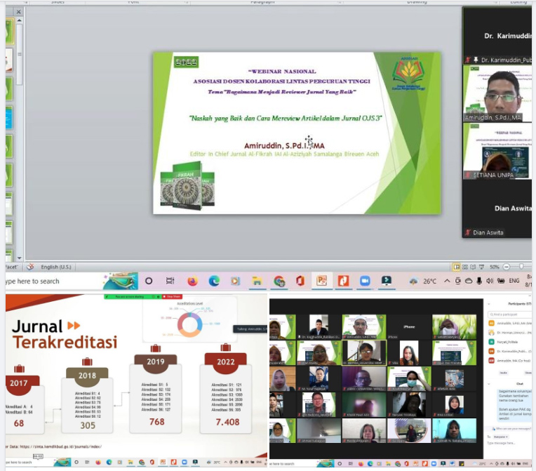Launch Zoom from the taskbar
The image size is (536, 471).
(x=364, y=281)
